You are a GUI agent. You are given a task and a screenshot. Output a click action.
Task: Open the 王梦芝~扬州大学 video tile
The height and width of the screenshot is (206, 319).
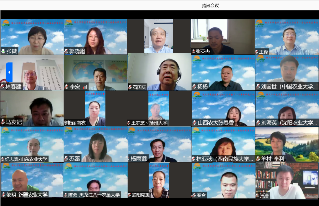pyautogui.click(x=159, y=108)
